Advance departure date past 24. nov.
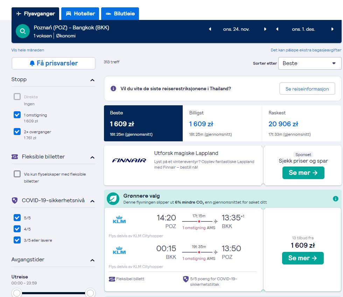Image resolution: width=343 pixels, height=297 pixels. point(265,29)
